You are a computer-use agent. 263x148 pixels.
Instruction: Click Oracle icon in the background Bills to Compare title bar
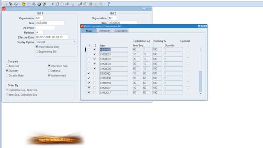pyautogui.click(x=4, y=9)
